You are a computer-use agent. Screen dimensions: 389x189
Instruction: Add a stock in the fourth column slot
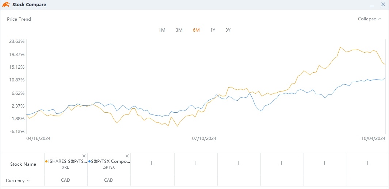pyautogui.click(x=195, y=163)
